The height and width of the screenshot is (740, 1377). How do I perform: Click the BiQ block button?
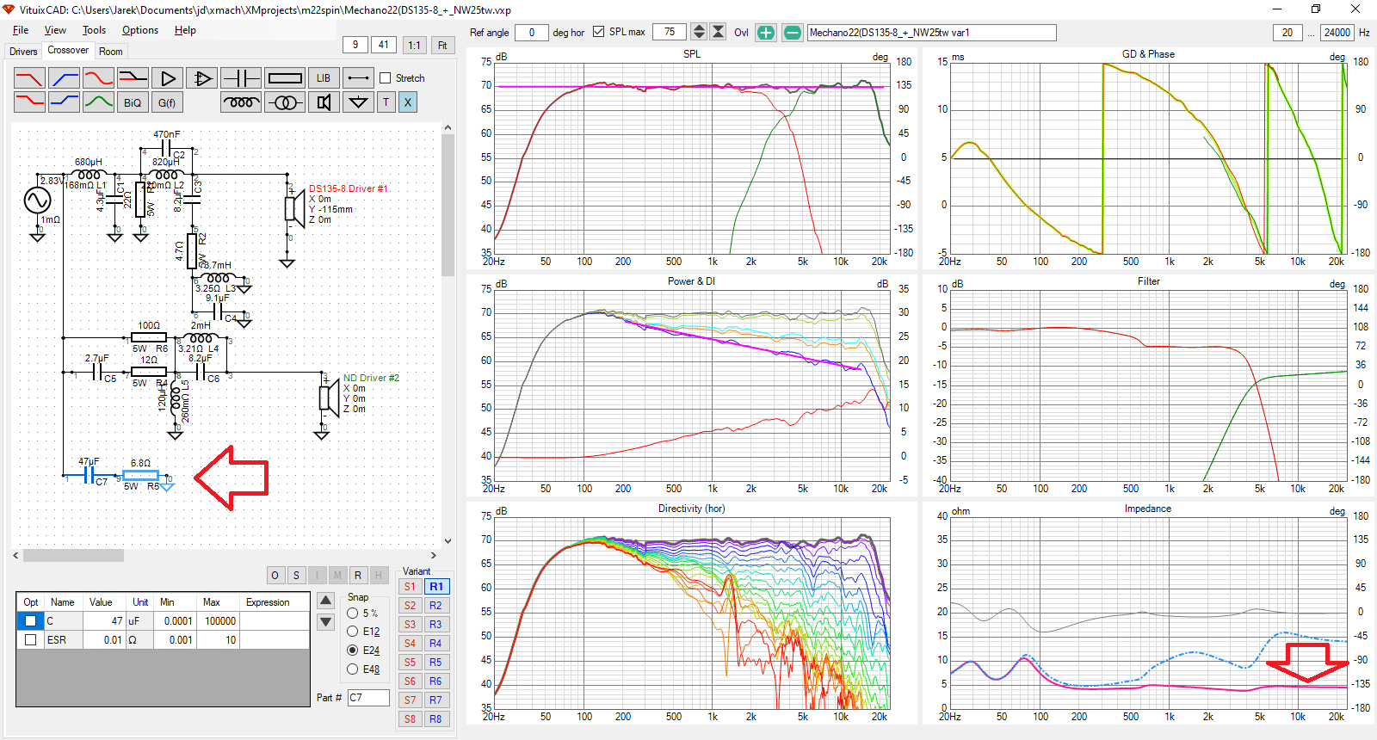coord(133,102)
